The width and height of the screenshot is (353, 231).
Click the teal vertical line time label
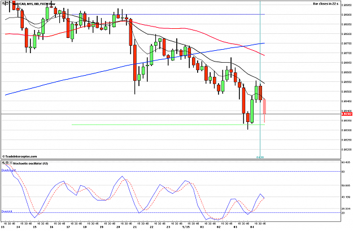(260, 158)
